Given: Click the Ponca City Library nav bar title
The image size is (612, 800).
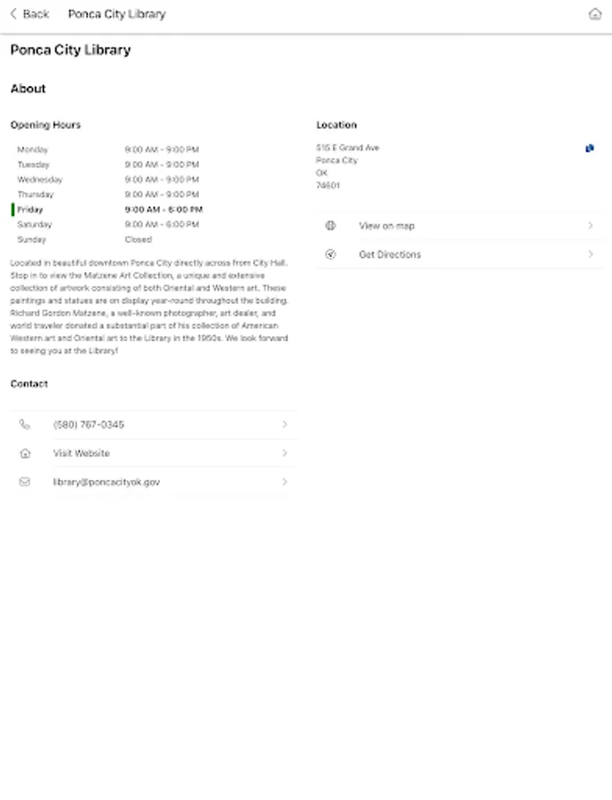Looking at the screenshot, I should (116, 13).
